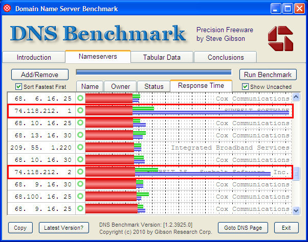View the Conclusions tab

(x=226, y=57)
